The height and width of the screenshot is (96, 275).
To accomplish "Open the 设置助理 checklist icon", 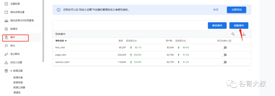I will 6,4.
